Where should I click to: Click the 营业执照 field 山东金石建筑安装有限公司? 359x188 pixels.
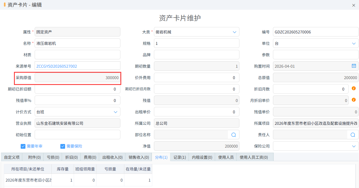click(x=77, y=123)
